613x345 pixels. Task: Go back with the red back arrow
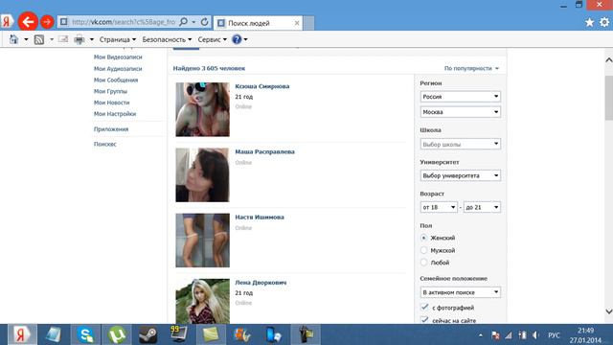pyautogui.click(x=28, y=21)
